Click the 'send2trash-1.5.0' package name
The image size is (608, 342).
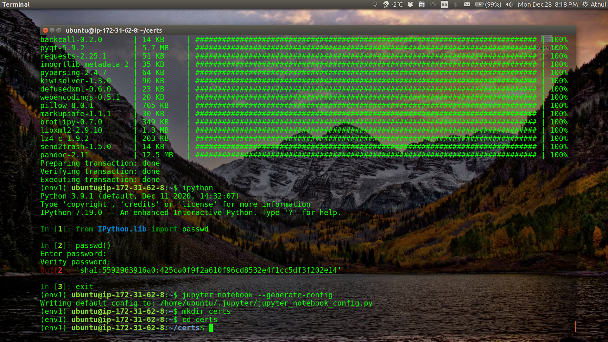click(x=76, y=147)
